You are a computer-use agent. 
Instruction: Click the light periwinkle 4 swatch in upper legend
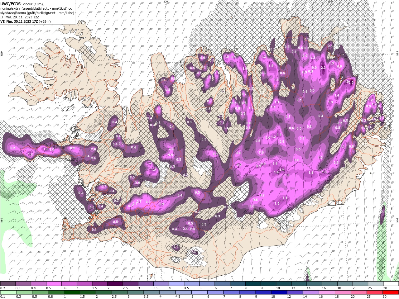click(176, 284)
